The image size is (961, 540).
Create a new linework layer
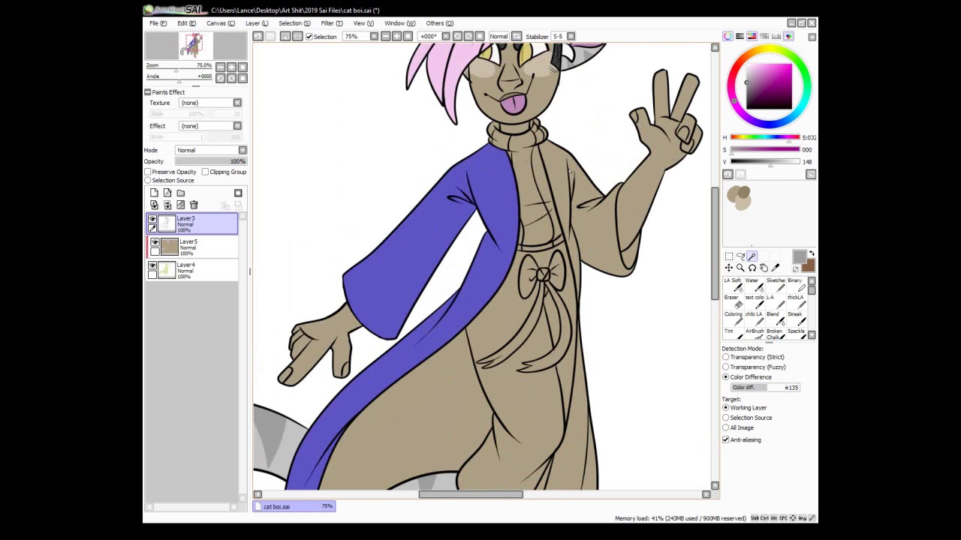167,193
